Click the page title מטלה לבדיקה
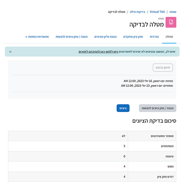This screenshot has width=183, height=182. point(147,24)
